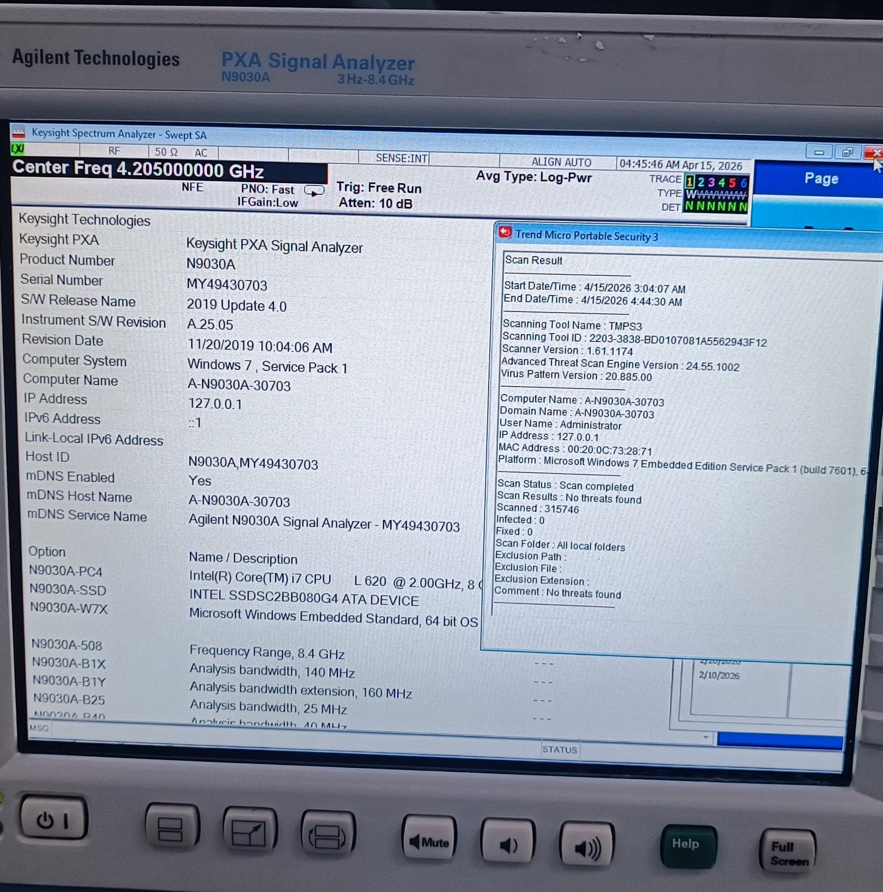The height and width of the screenshot is (892, 883).
Task: Click option row N9030A-508
Action: pyautogui.click(x=67, y=645)
